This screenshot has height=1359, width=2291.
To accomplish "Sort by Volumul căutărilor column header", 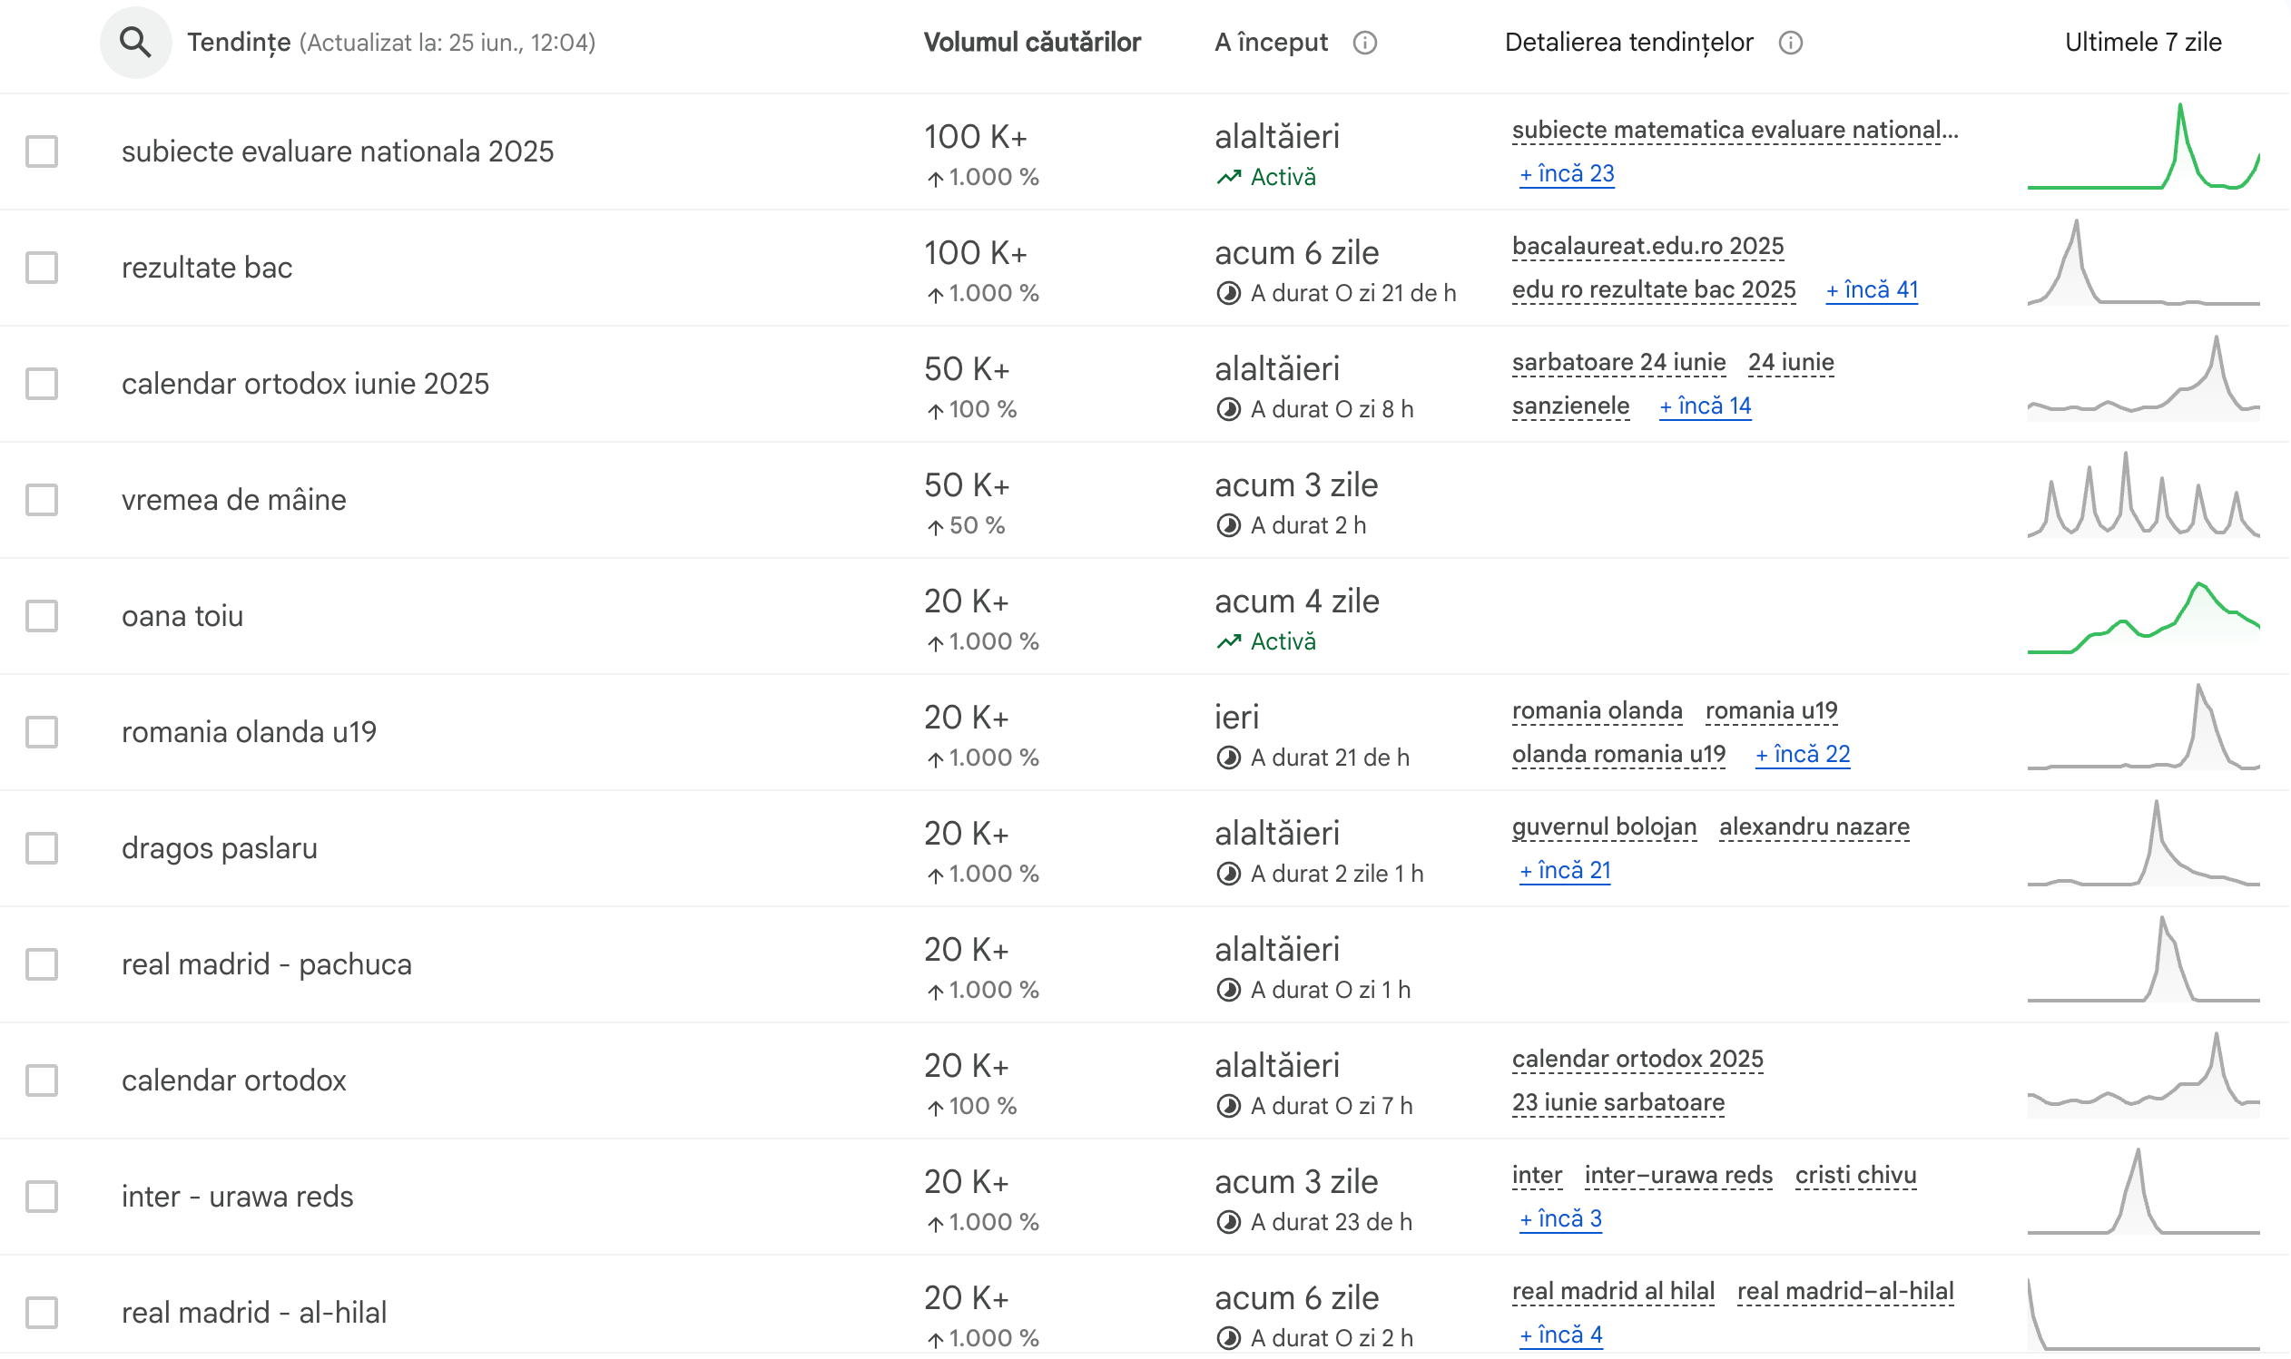I will (x=1031, y=42).
